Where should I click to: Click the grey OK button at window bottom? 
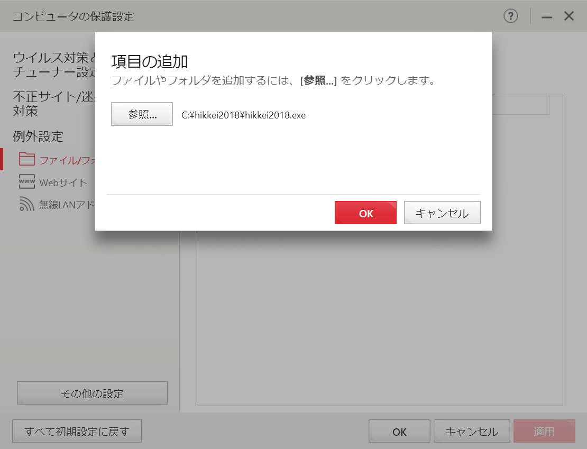point(399,432)
